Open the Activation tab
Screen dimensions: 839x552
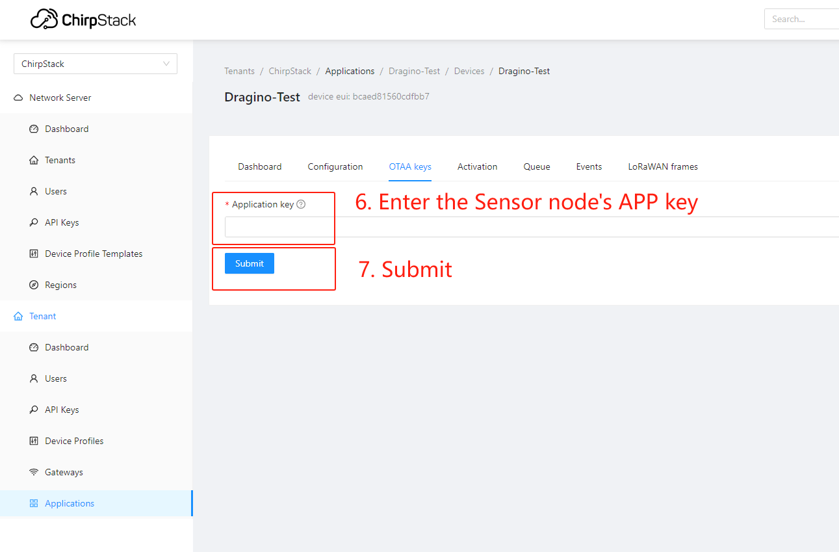[x=477, y=166]
